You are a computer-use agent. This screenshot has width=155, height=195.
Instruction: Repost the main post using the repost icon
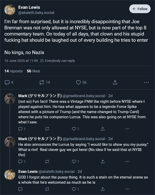point(42,82)
